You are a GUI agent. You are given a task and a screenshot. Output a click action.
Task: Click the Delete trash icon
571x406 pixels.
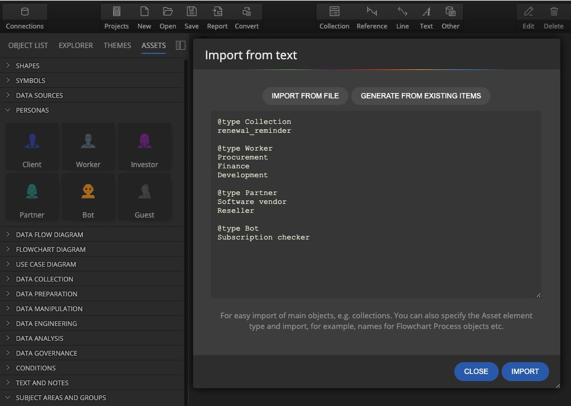point(554,12)
